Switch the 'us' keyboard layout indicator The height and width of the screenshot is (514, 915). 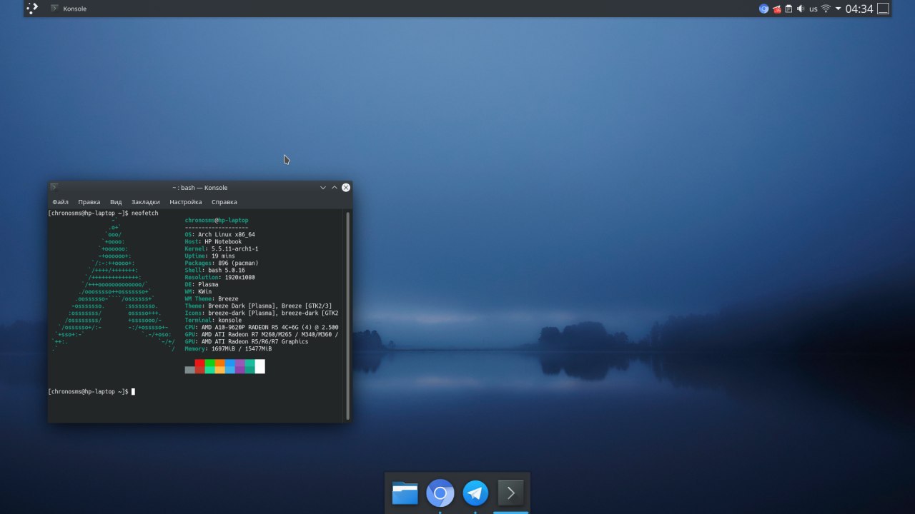813,9
